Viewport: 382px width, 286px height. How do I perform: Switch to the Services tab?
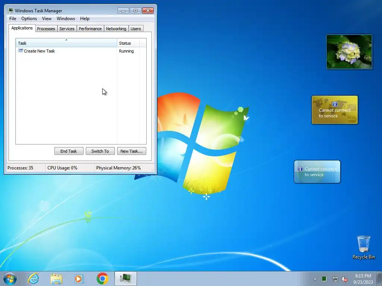(67, 29)
